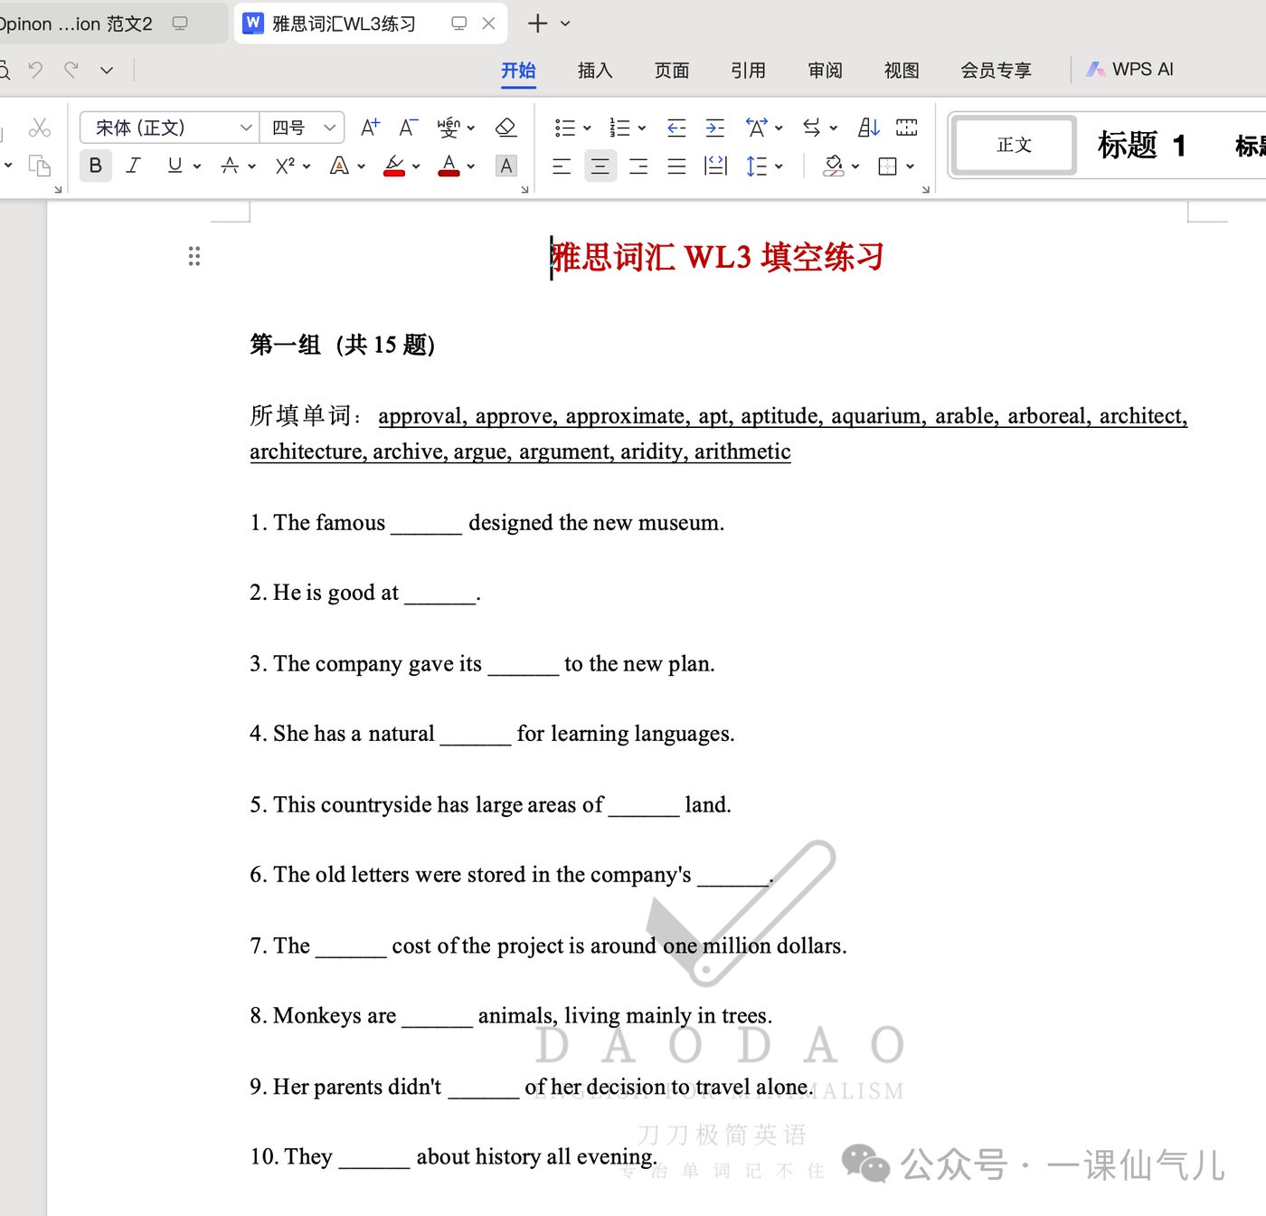Expand highlight color options arrow

point(416,166)
